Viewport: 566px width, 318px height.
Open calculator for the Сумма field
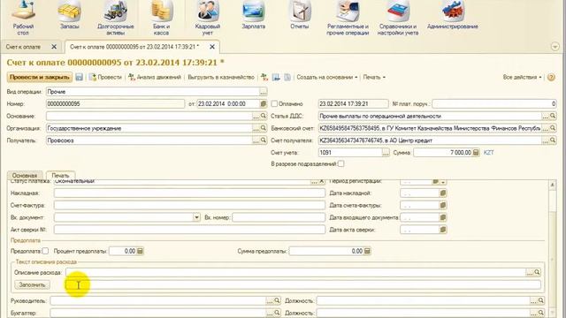pos(476,153)
